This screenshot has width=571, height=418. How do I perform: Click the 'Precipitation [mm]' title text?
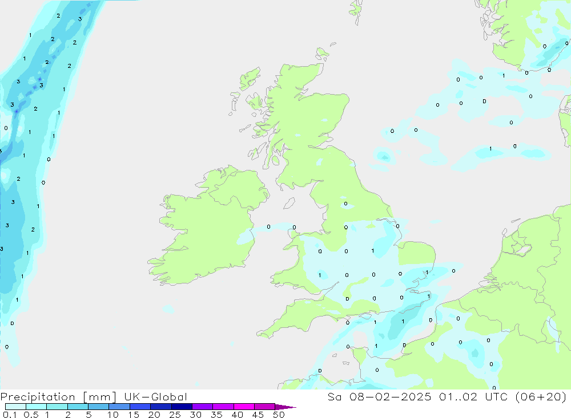[x=58, y=397]
